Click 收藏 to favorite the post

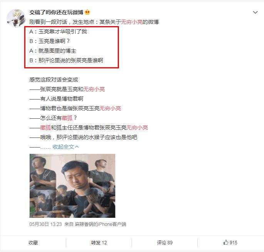33,242
